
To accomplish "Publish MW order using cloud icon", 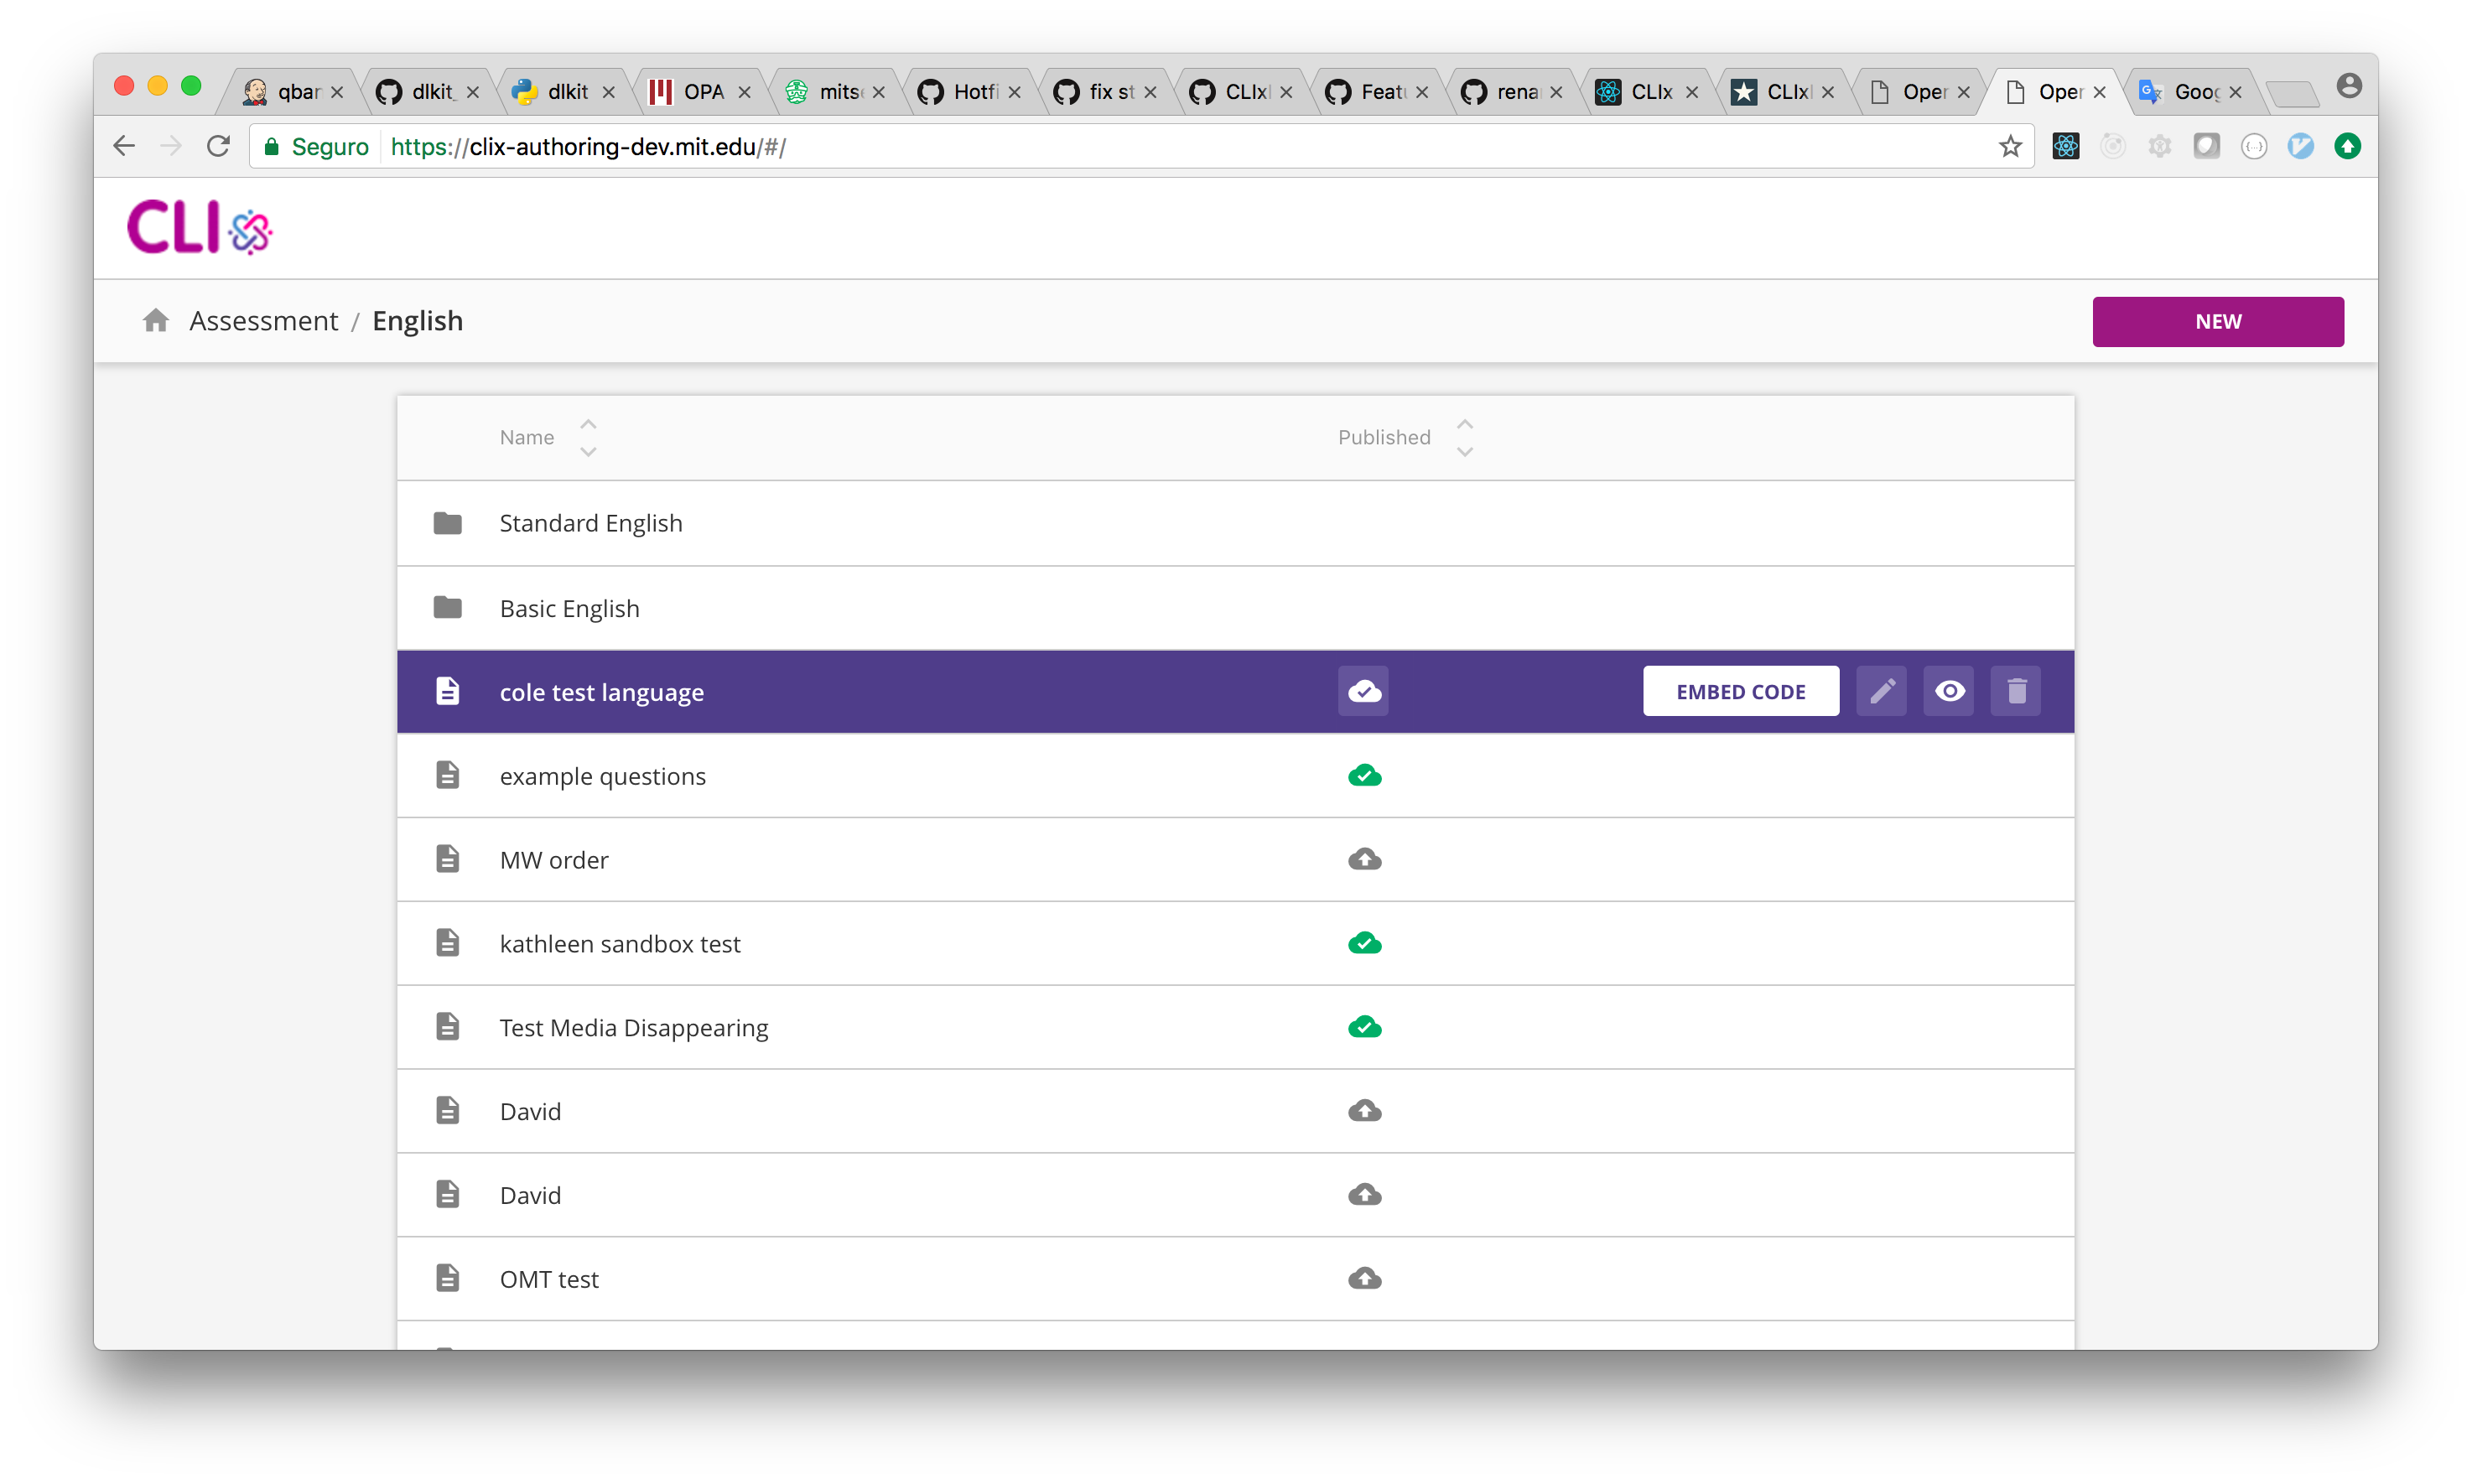I will click(x=1364, y=860).
